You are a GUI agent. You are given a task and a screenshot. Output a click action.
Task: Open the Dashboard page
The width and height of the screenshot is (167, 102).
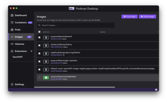[x=21, y=15]
